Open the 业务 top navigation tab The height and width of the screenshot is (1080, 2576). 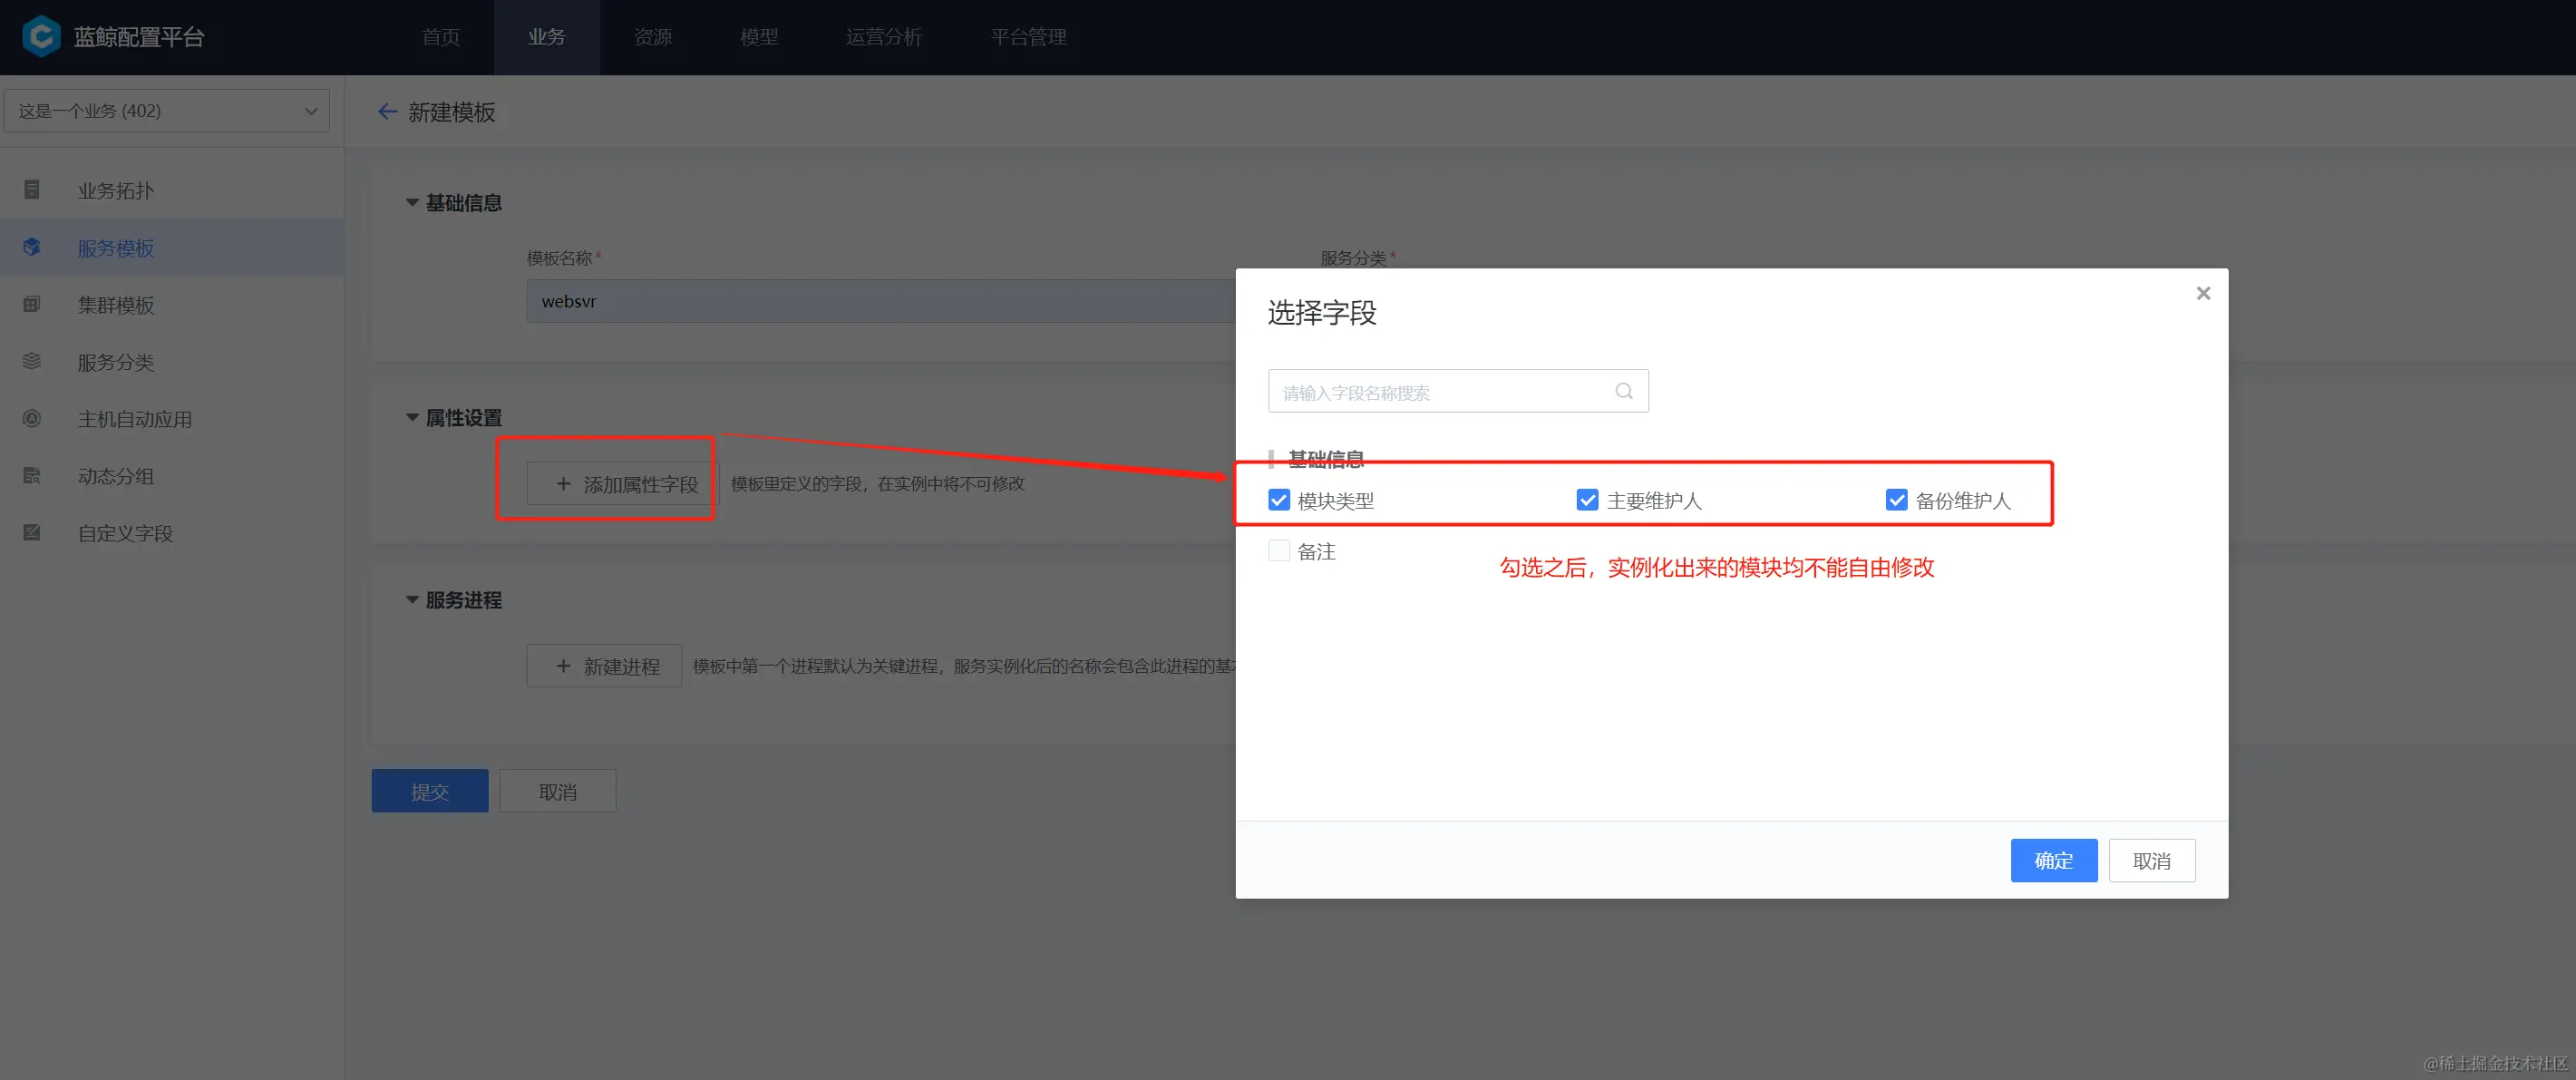[547, 37]
